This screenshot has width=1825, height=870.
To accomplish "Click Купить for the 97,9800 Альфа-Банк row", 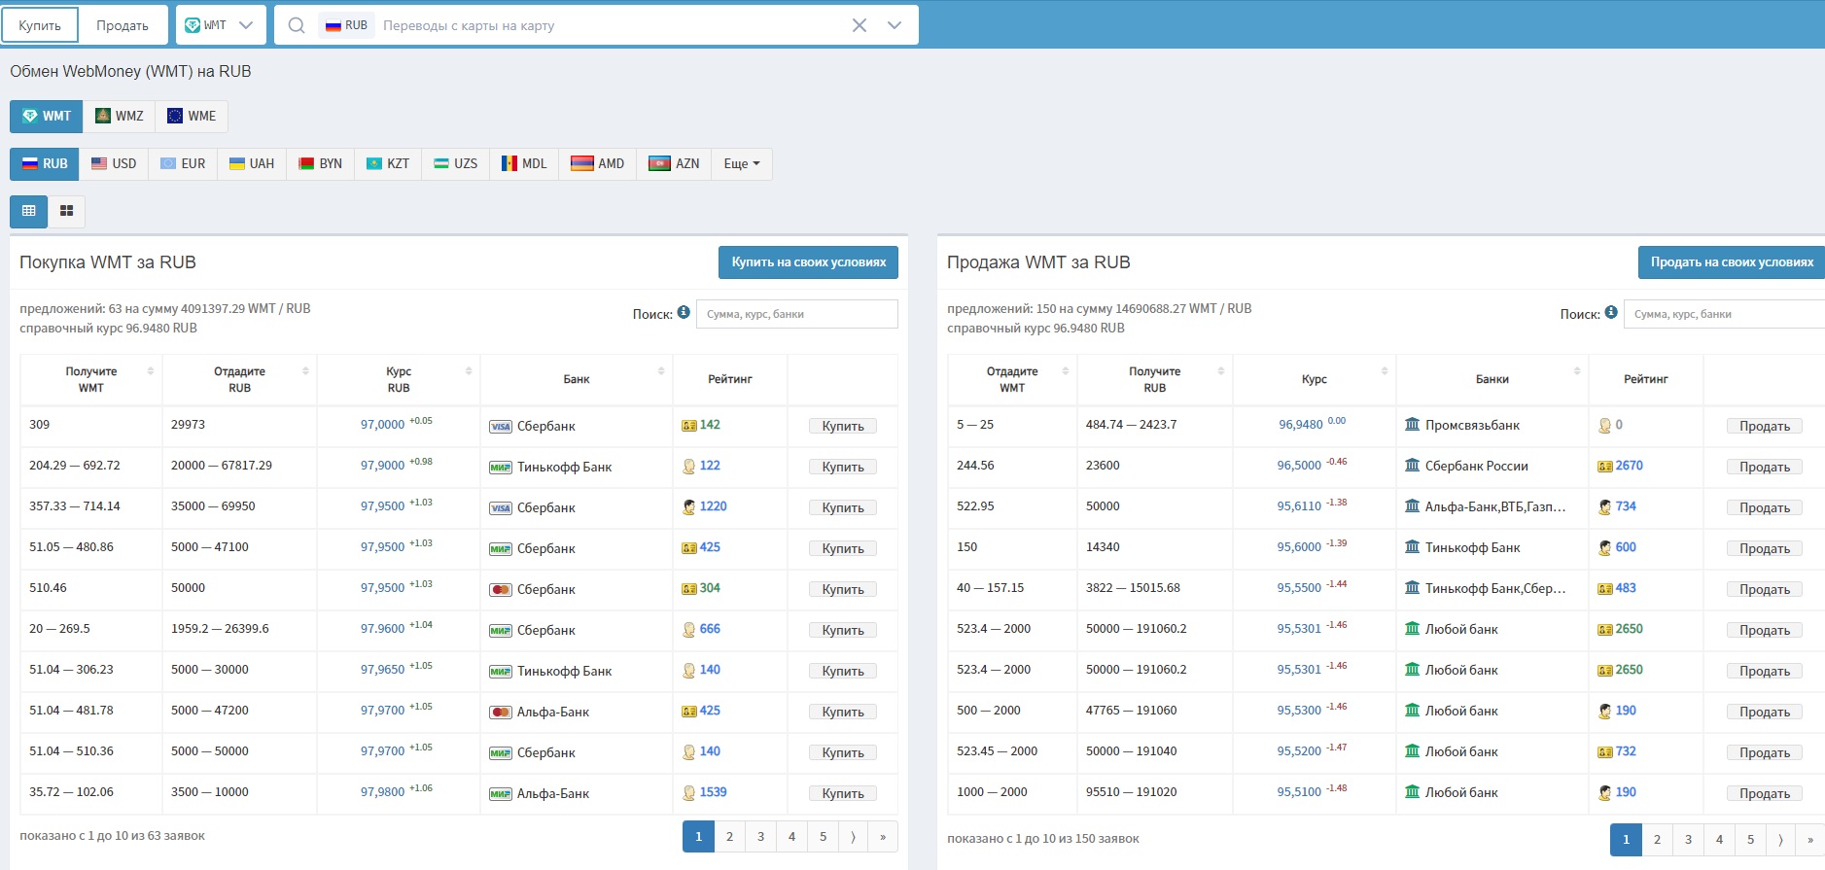I will click(x=843, y=793).
